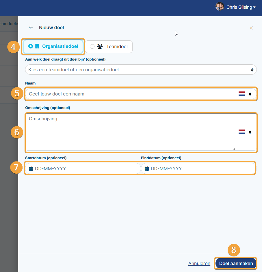Click the Doel aanmaken button
The width and height of the screenshot is (262, 272).
(x=236, y=264)
